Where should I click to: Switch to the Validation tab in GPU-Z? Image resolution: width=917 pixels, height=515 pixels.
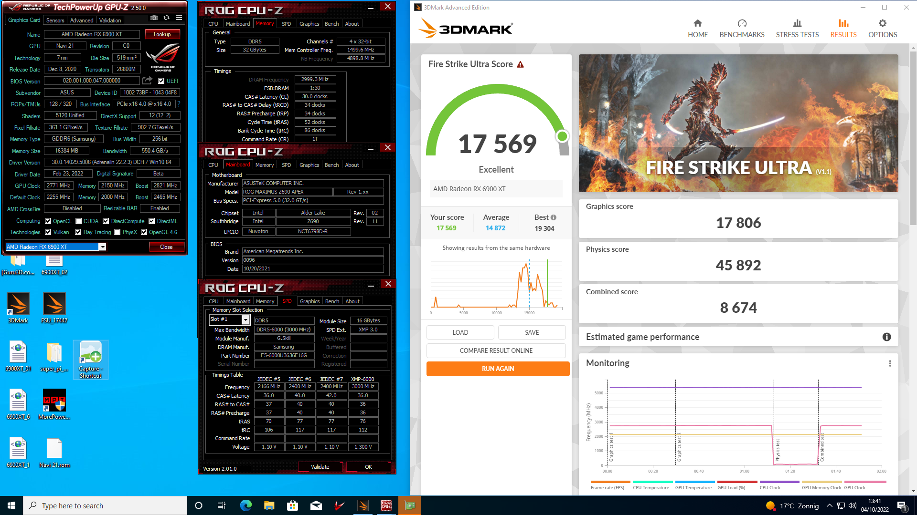[x=110, y=21]
